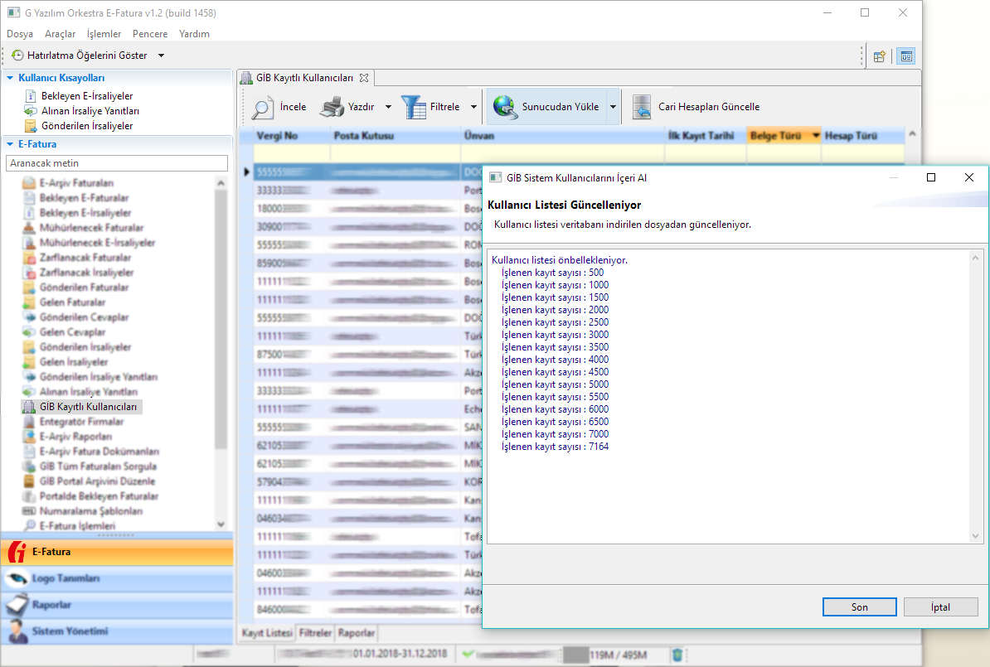Viewport: 990px width, 667px height.
Task: Click the Hatırlatma Öğelerini Göster clock icon
Action: [x=17, y=56]
